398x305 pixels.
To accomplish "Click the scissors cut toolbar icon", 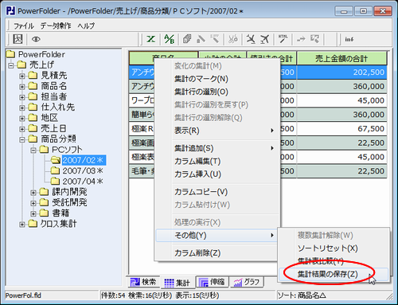I will tap(232, 39).
